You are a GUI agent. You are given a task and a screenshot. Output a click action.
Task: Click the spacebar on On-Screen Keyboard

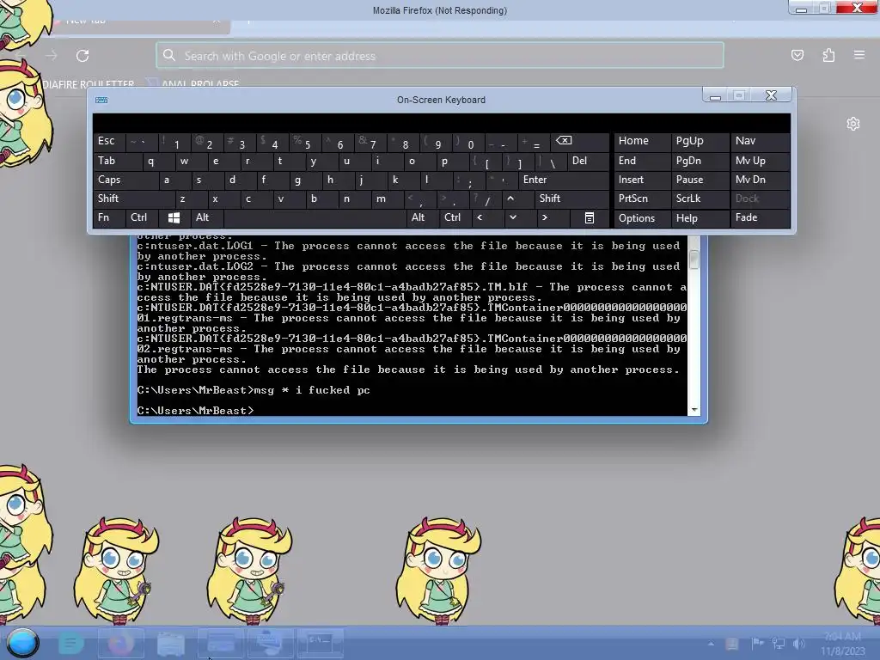click(x=315, y=217)
